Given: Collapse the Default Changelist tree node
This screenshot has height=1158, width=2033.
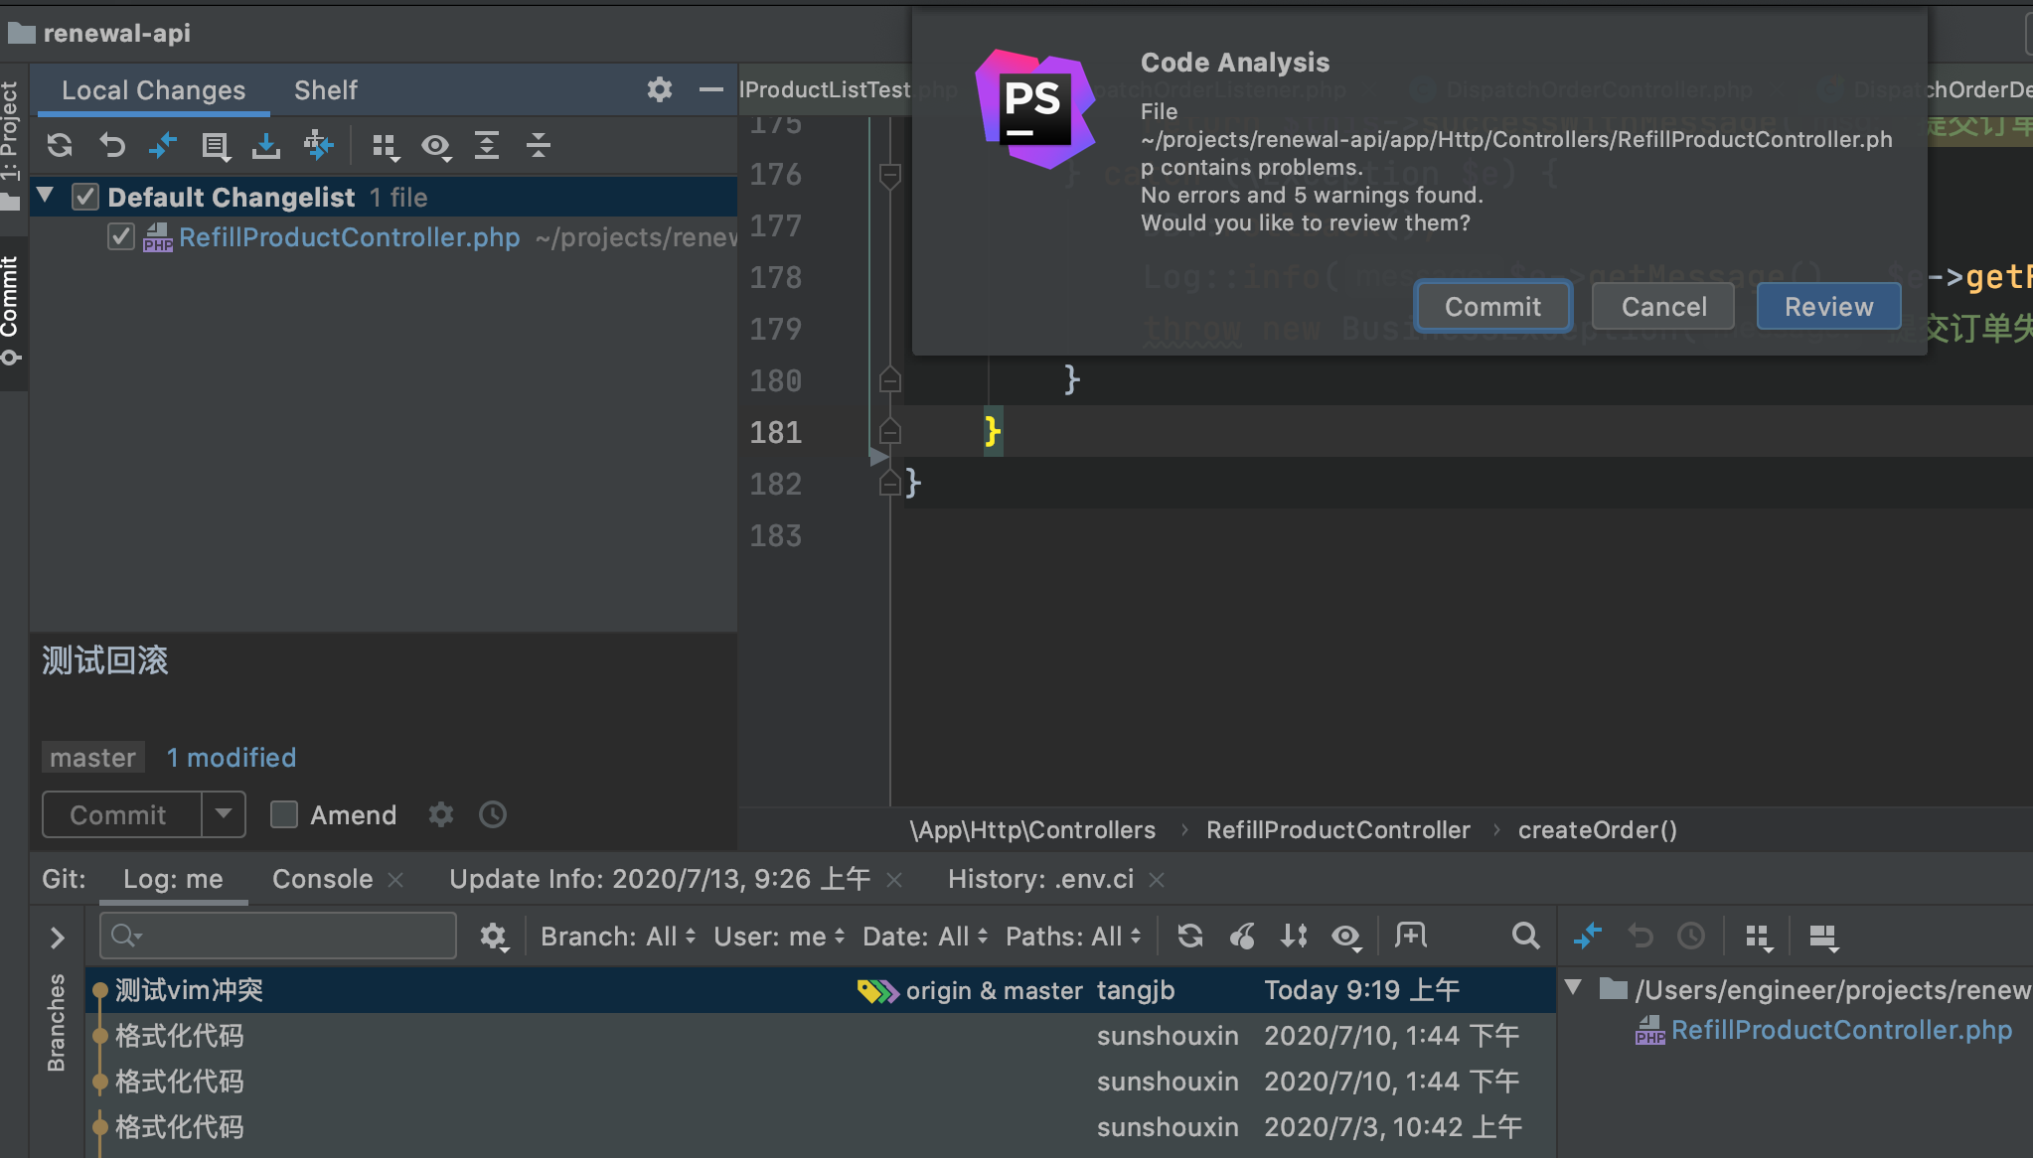Looking at the screenshot, I should (46, 196).
